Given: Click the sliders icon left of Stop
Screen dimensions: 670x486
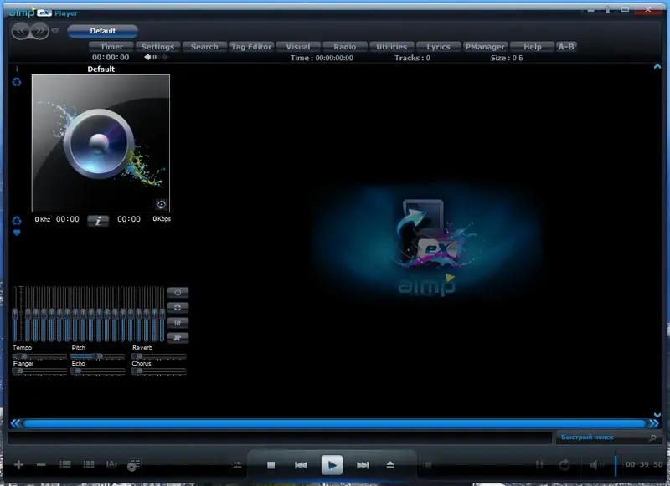Looking at the screenshot, I should pos(238,465).
